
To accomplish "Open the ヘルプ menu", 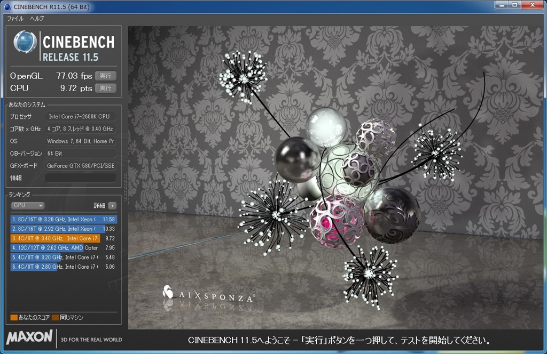I will click(37, 19).
